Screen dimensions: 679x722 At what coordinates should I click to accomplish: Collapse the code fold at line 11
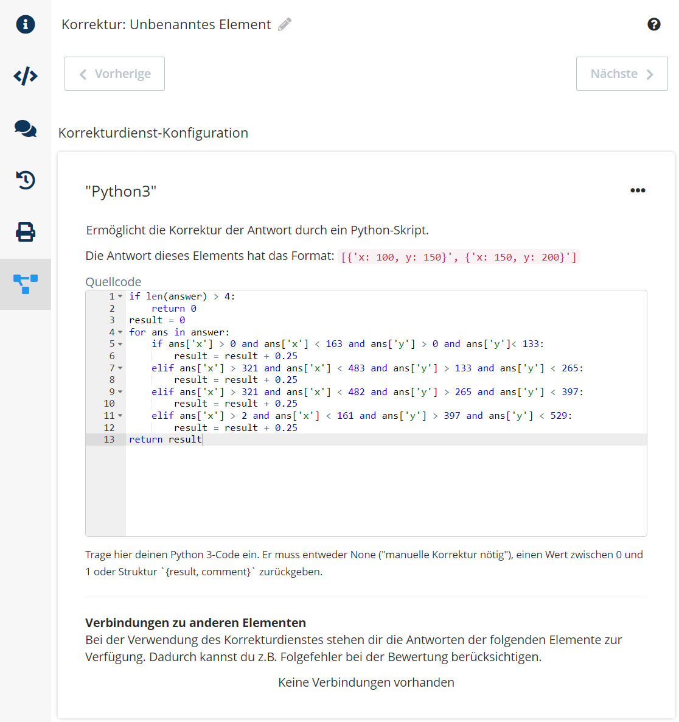pos(120,415)
